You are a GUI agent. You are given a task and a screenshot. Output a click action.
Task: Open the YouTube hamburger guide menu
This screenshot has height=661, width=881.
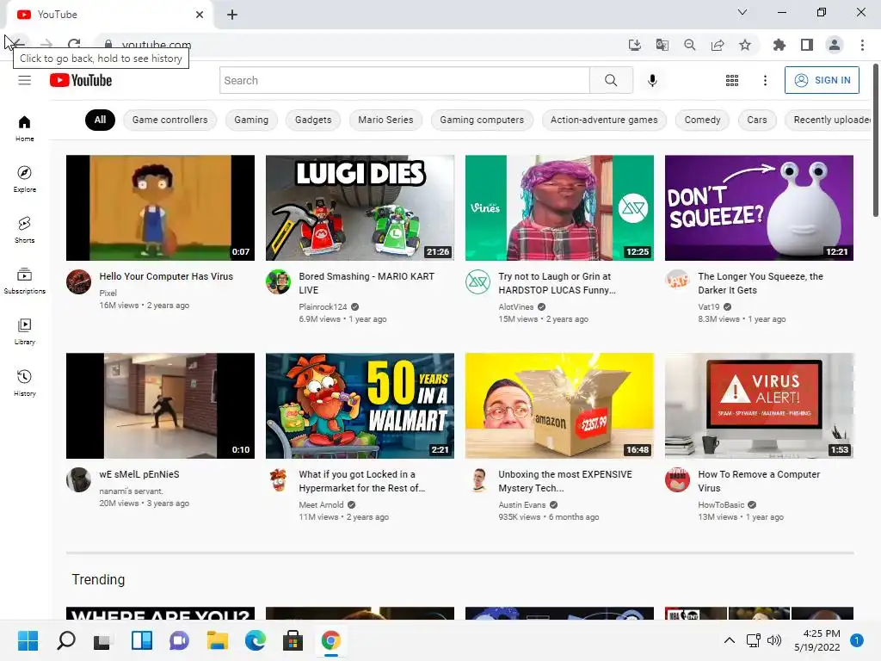24,80
